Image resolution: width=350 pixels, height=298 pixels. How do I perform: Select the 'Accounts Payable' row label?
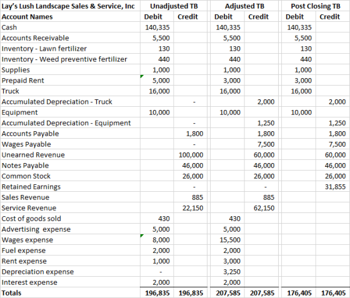pyautogui.click(x=70, y=134)
